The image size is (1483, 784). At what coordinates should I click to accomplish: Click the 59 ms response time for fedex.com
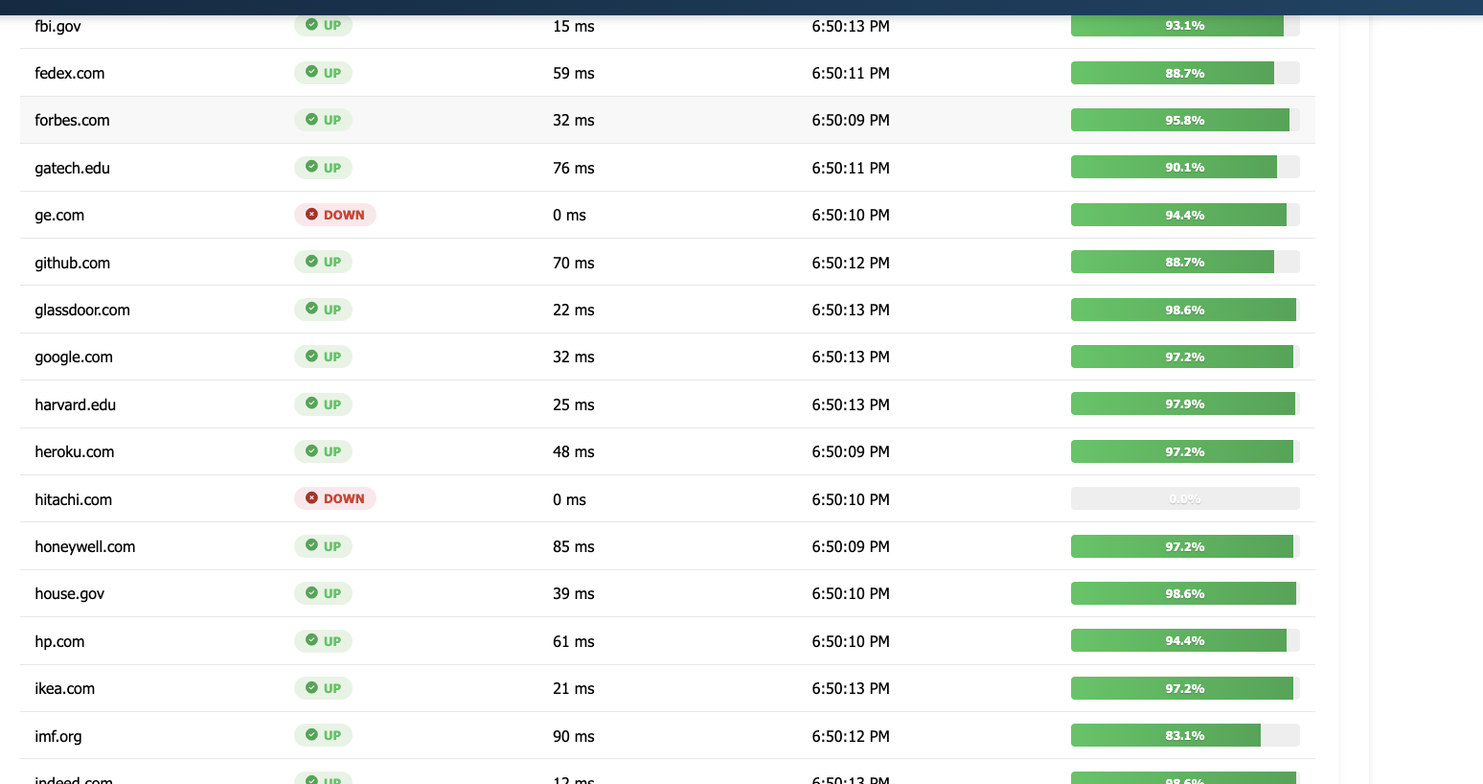point(573,73)
